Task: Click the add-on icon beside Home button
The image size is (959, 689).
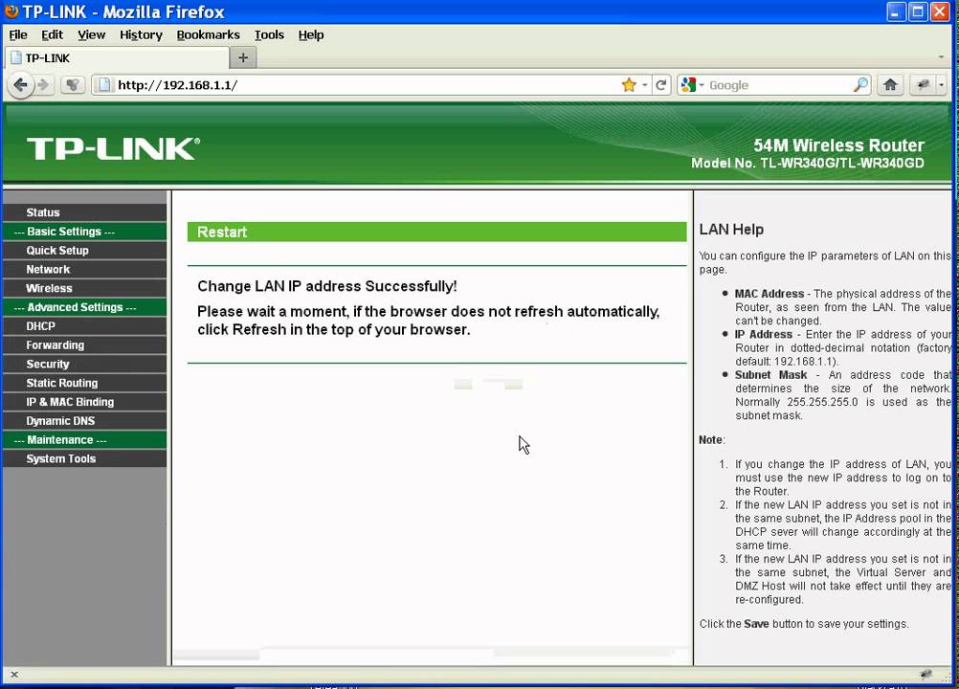Action: (x=923, y=85)
